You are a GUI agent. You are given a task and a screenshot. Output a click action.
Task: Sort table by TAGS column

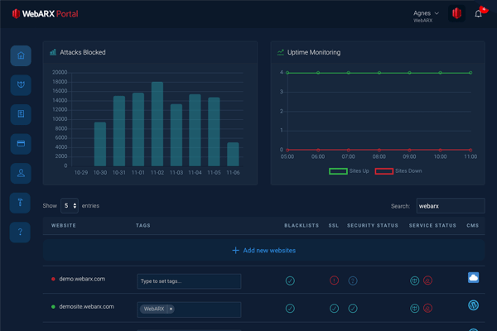pyautogui.click(x=143, y=226)
